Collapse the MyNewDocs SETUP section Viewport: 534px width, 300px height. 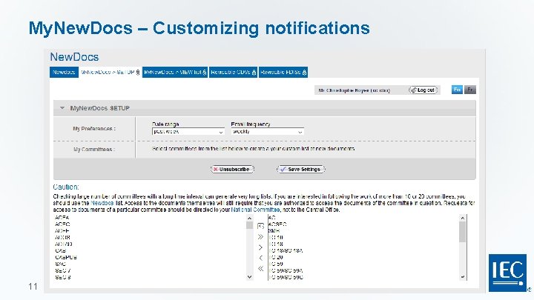62,108
